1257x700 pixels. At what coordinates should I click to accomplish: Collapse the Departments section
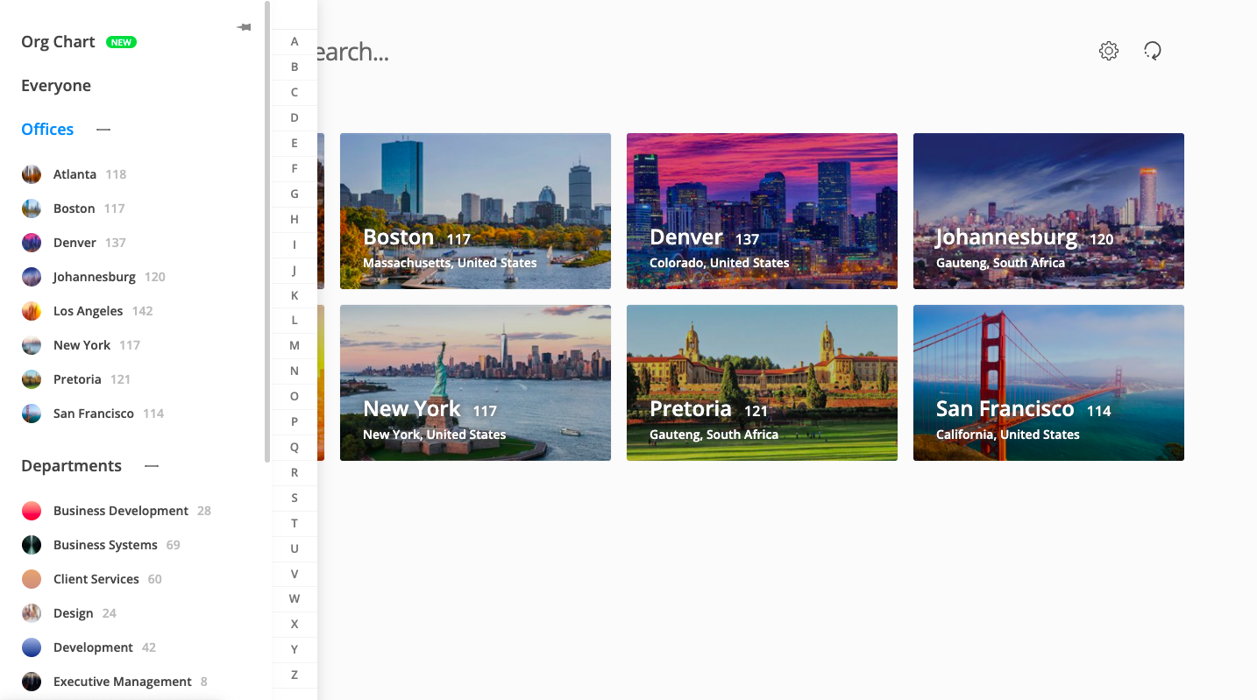click(x=152, y=466)
